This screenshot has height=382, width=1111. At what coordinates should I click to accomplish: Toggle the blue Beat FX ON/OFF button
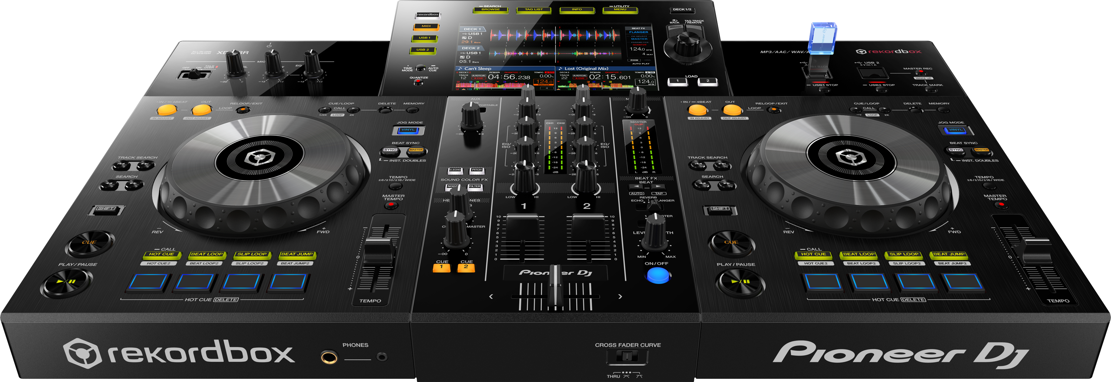658,275
